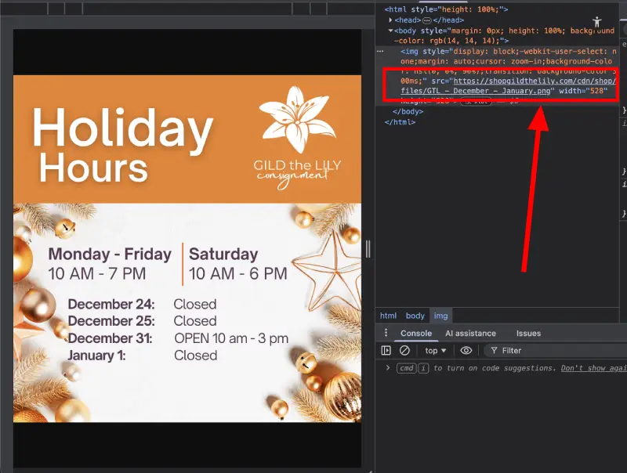
Task: Click the ellipsis beside the img element row
Action: [380, 50]
